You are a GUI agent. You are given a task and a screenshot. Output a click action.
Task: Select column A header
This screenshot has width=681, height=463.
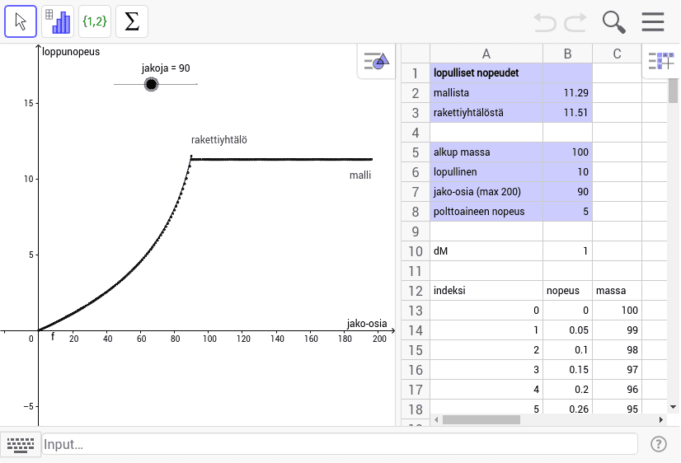(486, 54)
